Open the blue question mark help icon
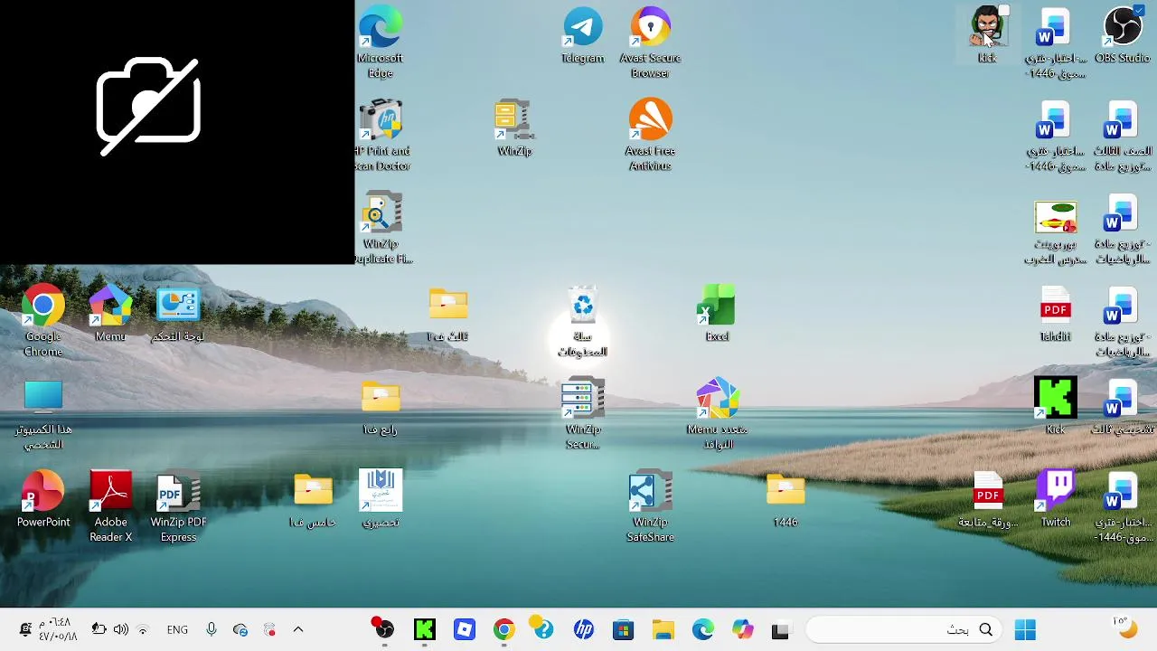The height and width of the screenshot is (651, 1157). (x=543, y=629)
